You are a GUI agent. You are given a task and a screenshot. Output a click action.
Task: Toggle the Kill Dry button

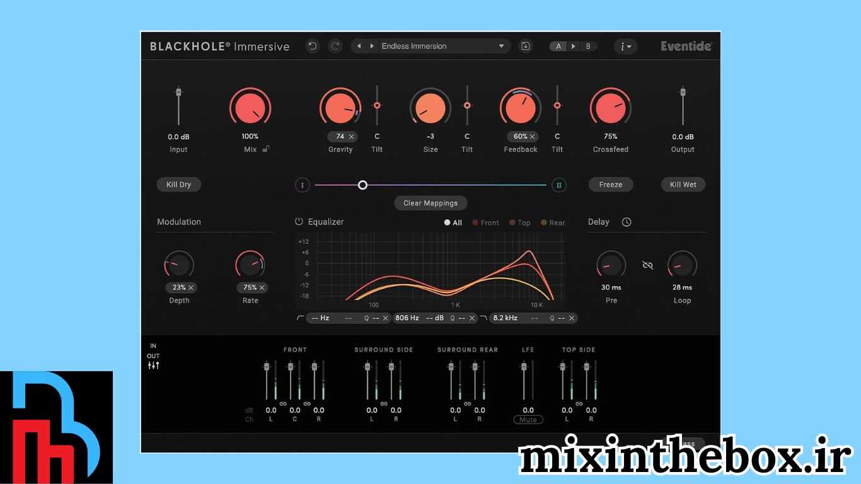pos(178,185)
